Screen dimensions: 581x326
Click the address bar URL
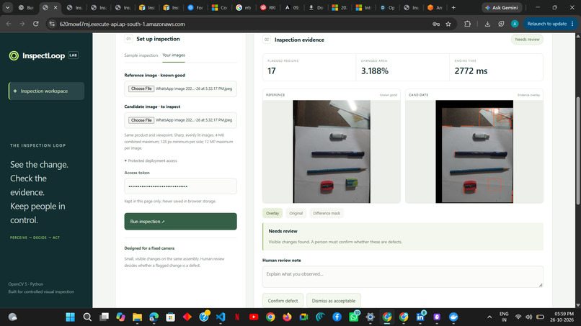pyautogui.click(x=122, y=24)
